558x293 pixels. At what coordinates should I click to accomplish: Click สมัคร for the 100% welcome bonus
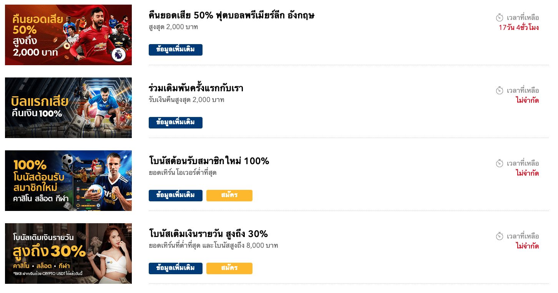229,195
